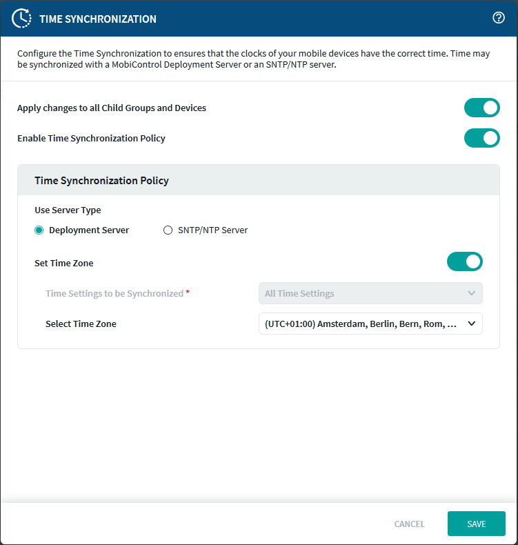Click the clock sync icon in header
Viewport: 518px width, 545px height.
[x=22, y=19]
